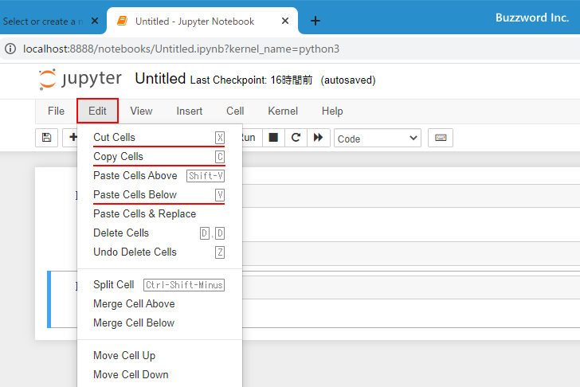Screen dimensions: 580x387
Task: Close the Edit menu
Action: point(98,111)
